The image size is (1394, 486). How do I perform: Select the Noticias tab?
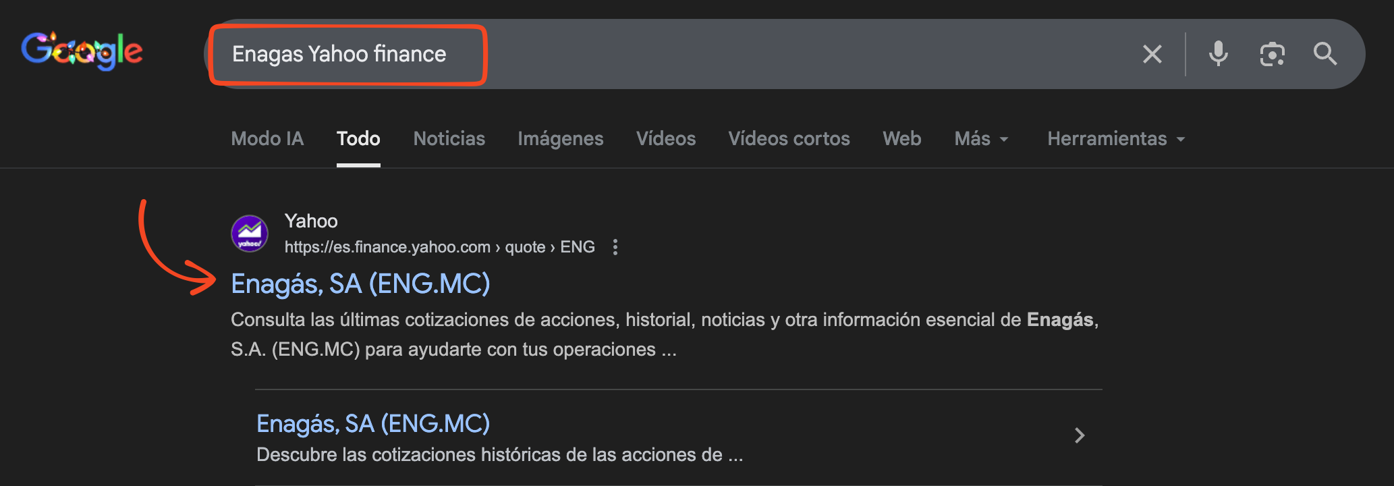(x=449, y=139)
